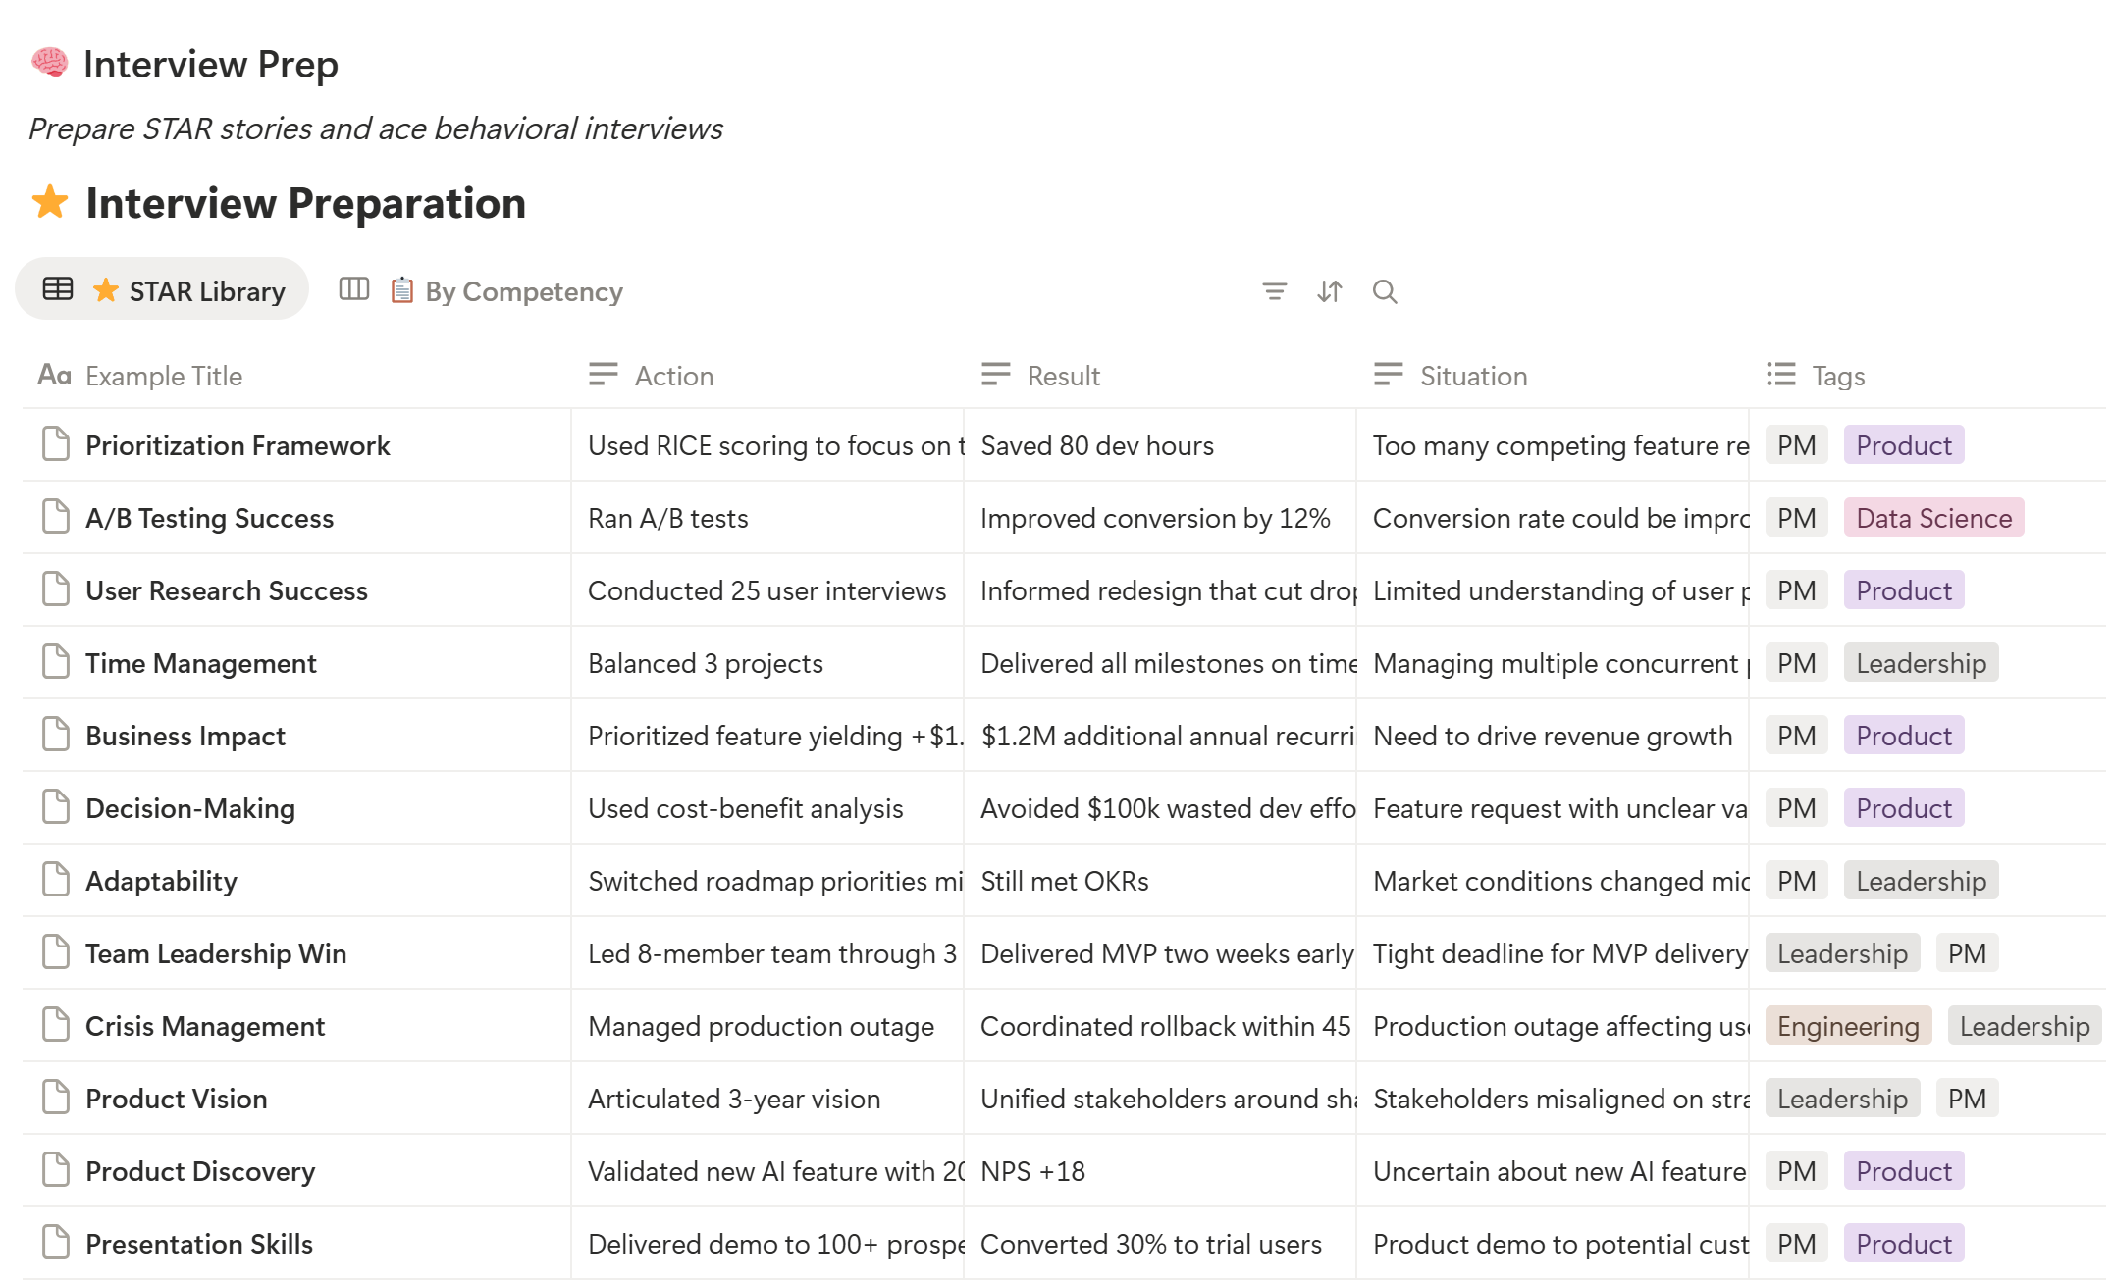Open the Example Title column header menu
Image resolution: width=2112 pixels, height=1280 pixels.
(163, 376)
